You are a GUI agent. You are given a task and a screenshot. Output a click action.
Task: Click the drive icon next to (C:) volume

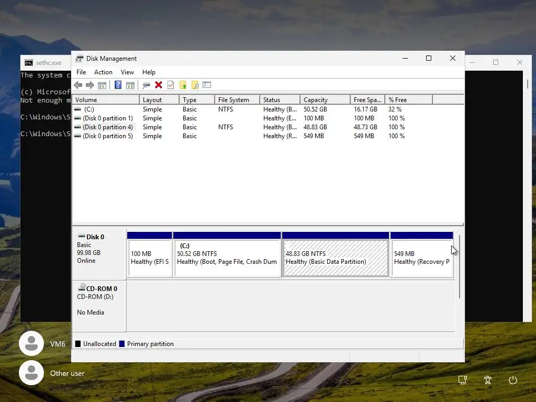click(x=78, y=109)
